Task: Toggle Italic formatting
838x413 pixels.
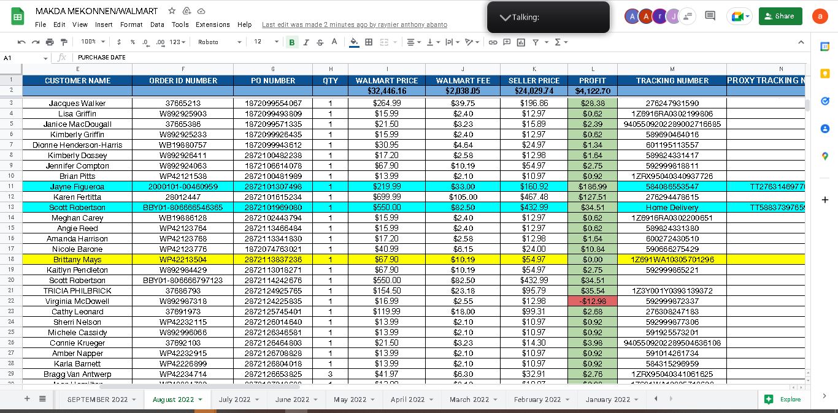Action: [x=306, y=42]
